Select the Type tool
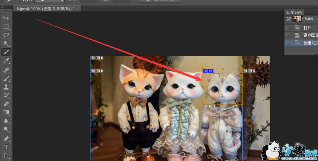 pos(6,147)
